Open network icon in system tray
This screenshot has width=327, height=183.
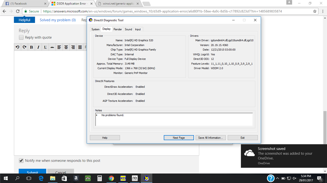[x=289, y=178]
